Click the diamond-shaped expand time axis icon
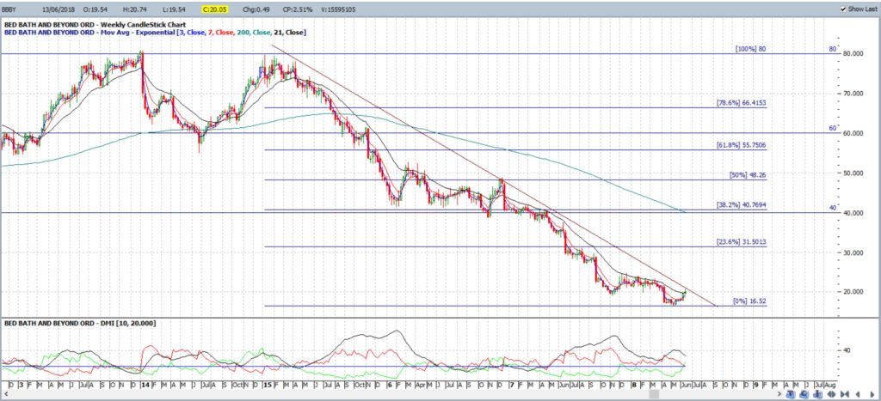 coord(831,394)
